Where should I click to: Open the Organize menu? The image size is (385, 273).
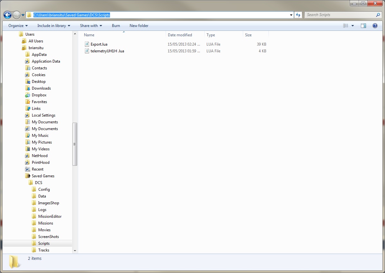[18, 25]
